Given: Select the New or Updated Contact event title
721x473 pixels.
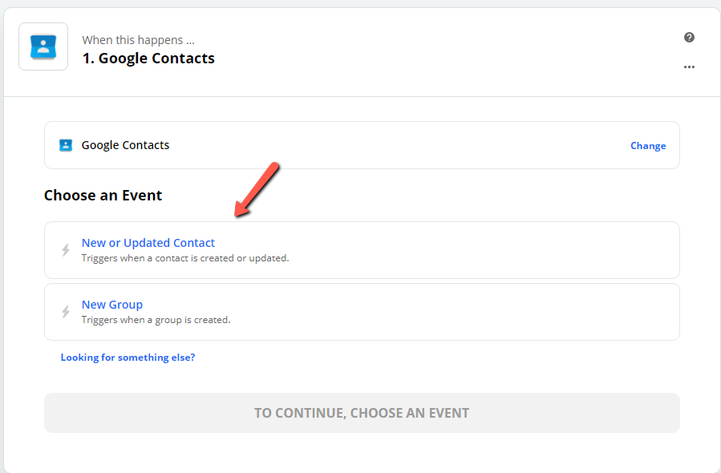Looking at the screenshot, I should (x=148, y=243).
